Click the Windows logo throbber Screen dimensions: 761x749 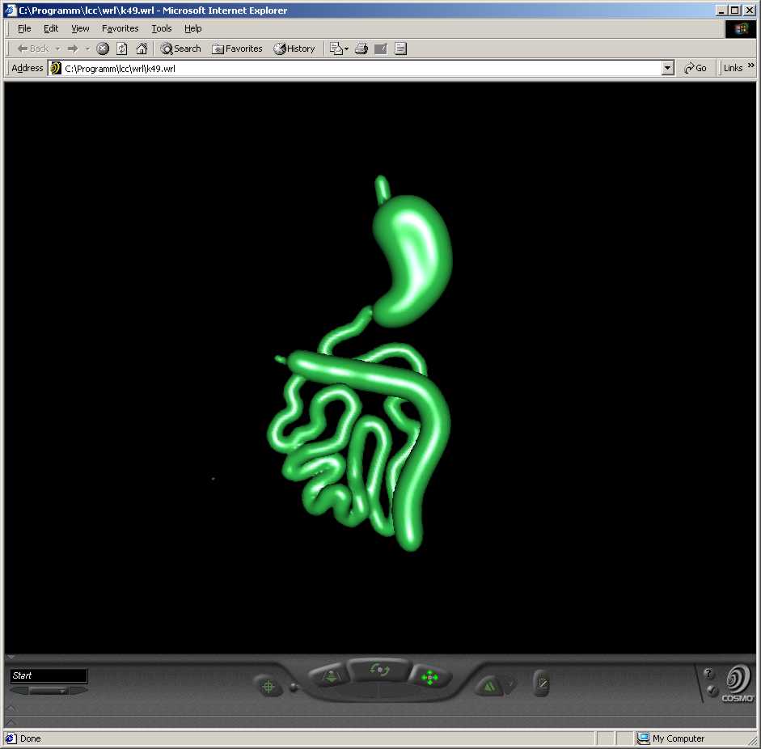point(740,28)
